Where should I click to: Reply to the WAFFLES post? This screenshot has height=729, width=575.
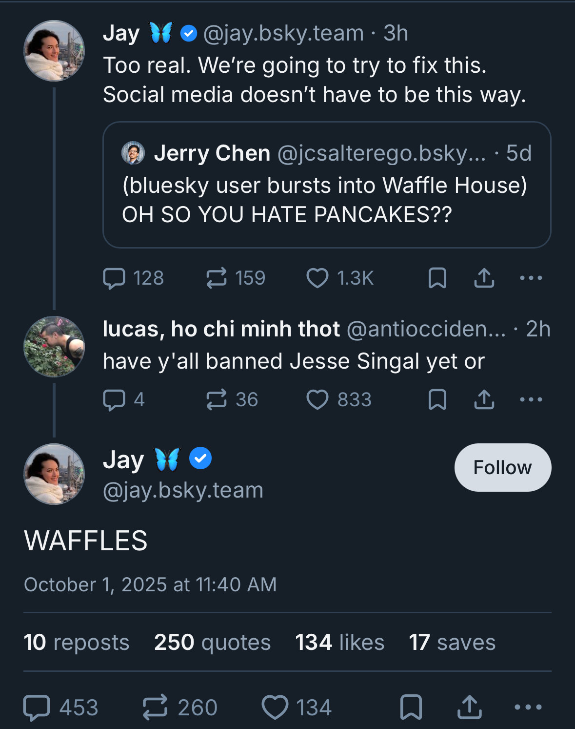coord(37,708)
